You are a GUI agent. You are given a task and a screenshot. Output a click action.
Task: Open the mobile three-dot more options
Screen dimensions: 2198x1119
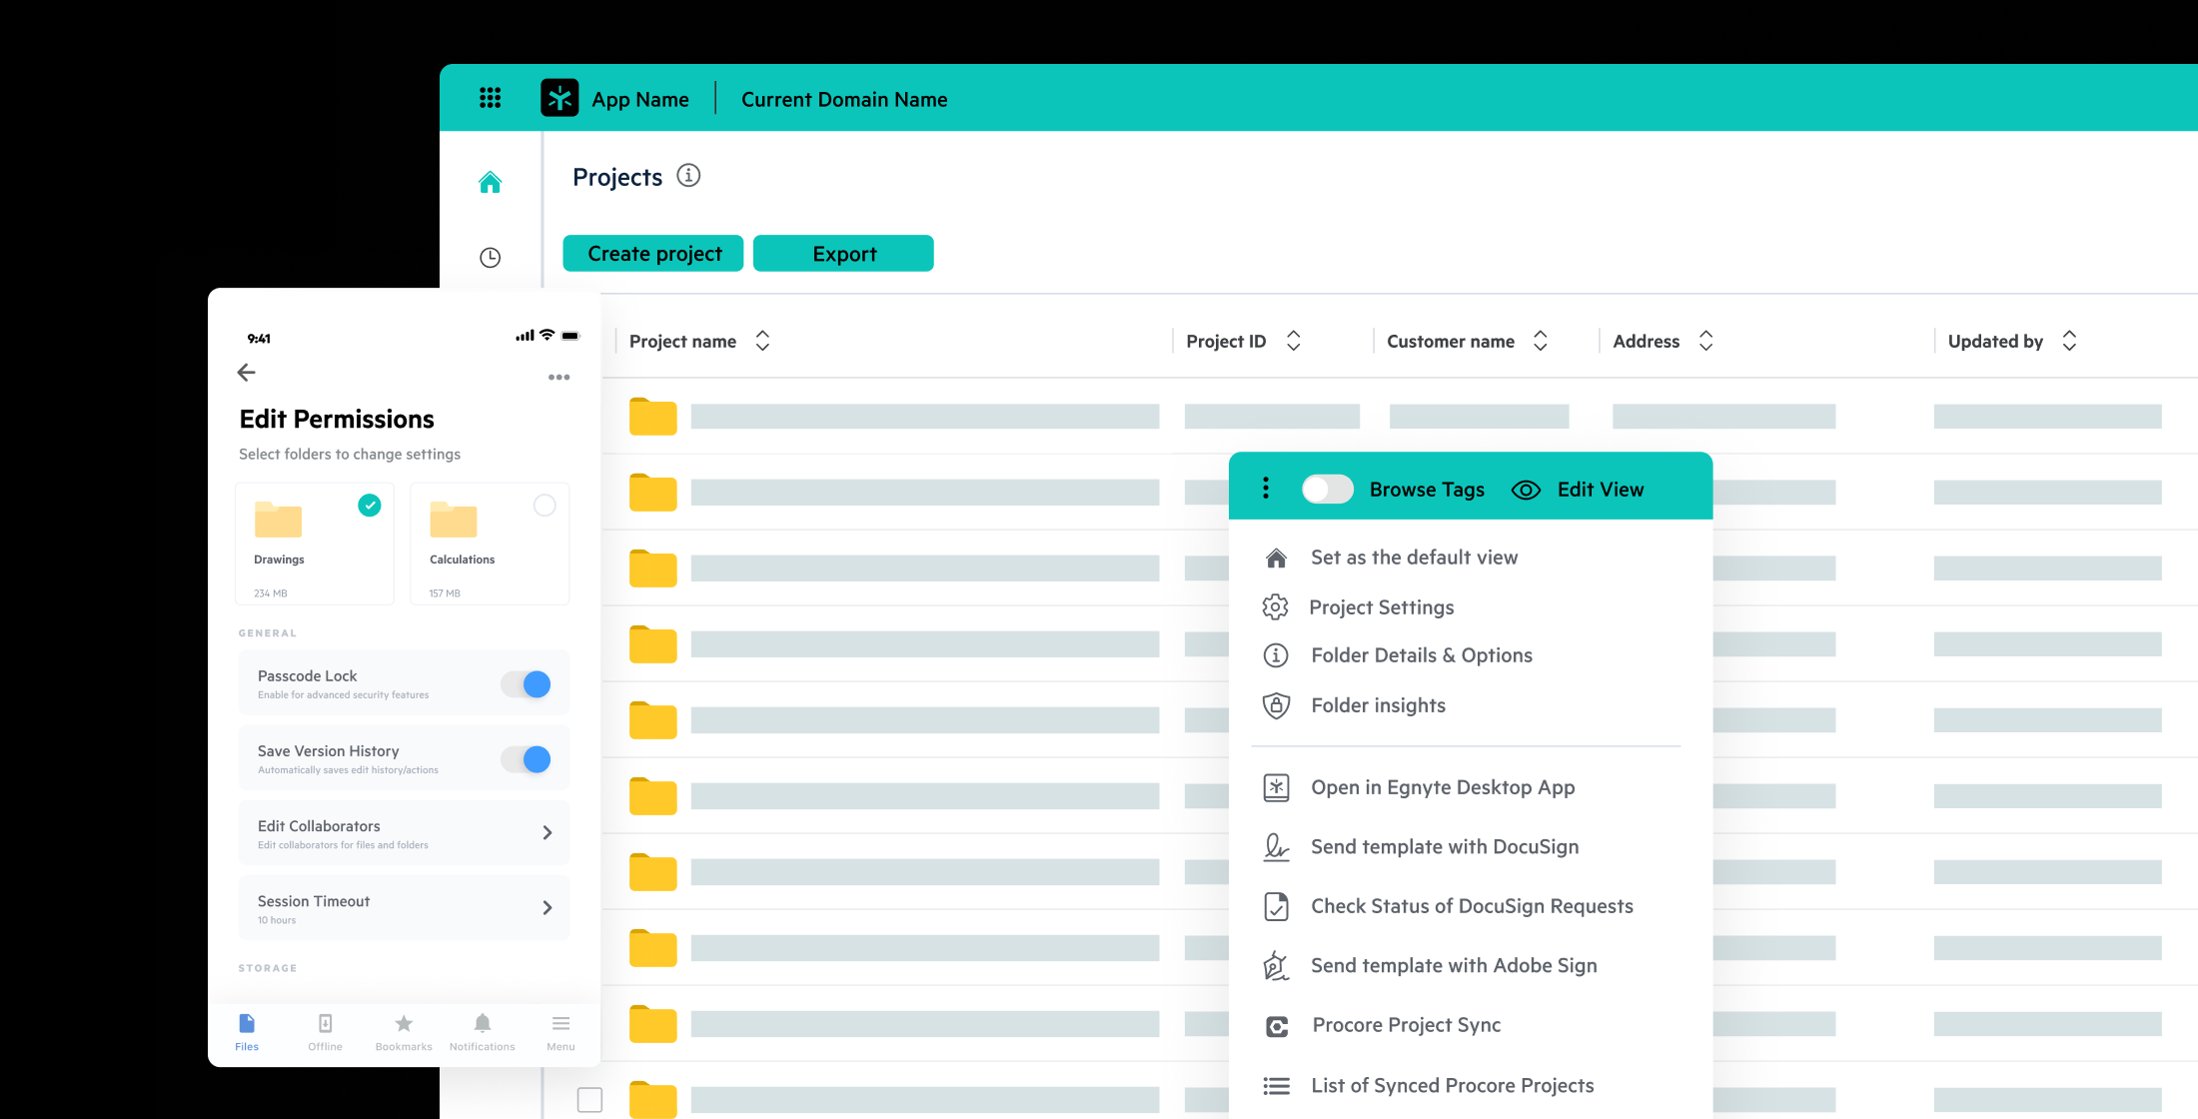(x=558, y=377)
